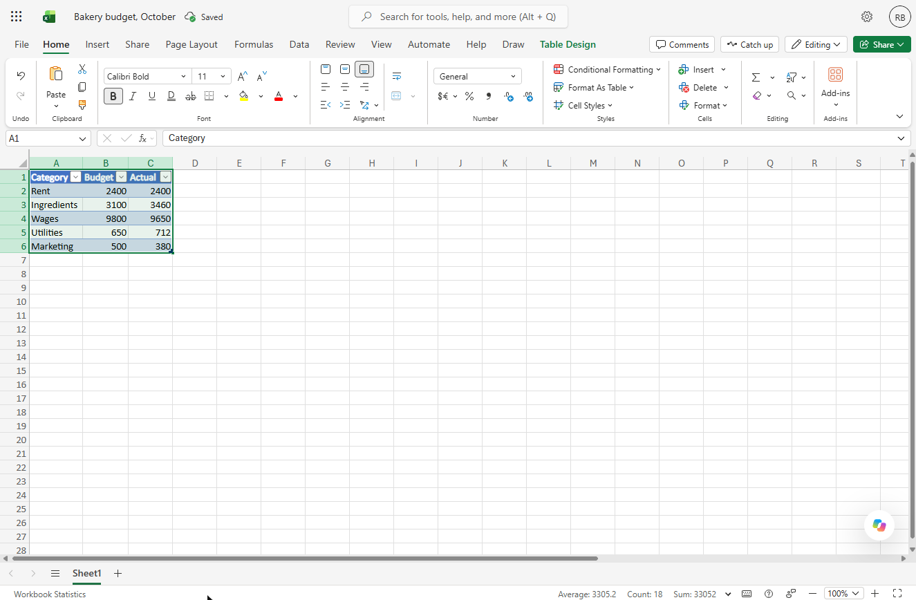
Task: Apply the yellow fill color
Action: (x=243, y=96)
